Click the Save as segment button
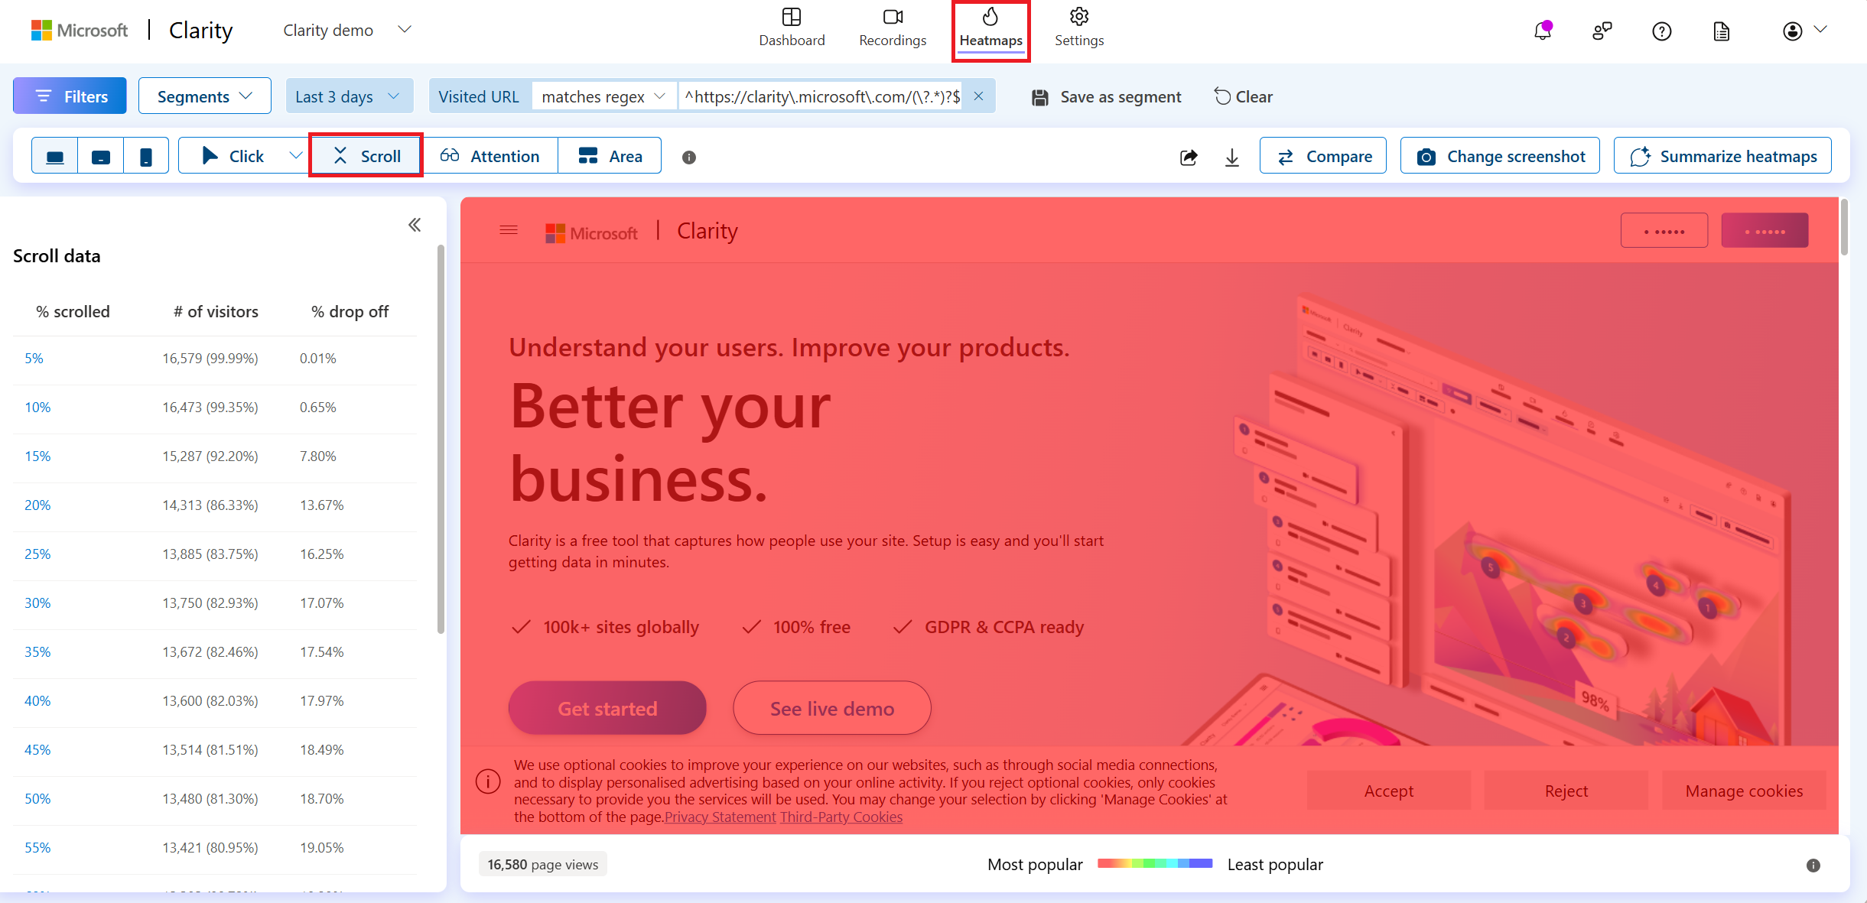This screenshot has width=1867, height=903. click(1108, 96)
